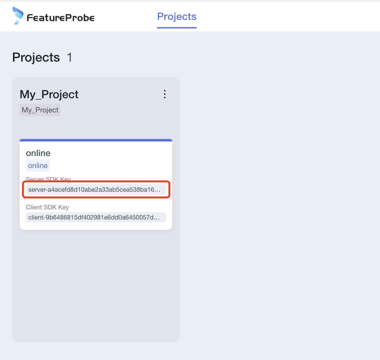
Task: Click the "Client SDK Key" label
Action: [x=47, y=207]
